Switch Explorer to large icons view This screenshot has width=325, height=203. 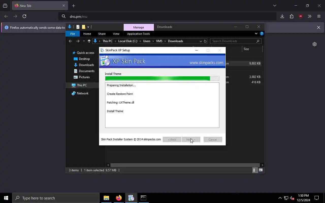[261, 170]
